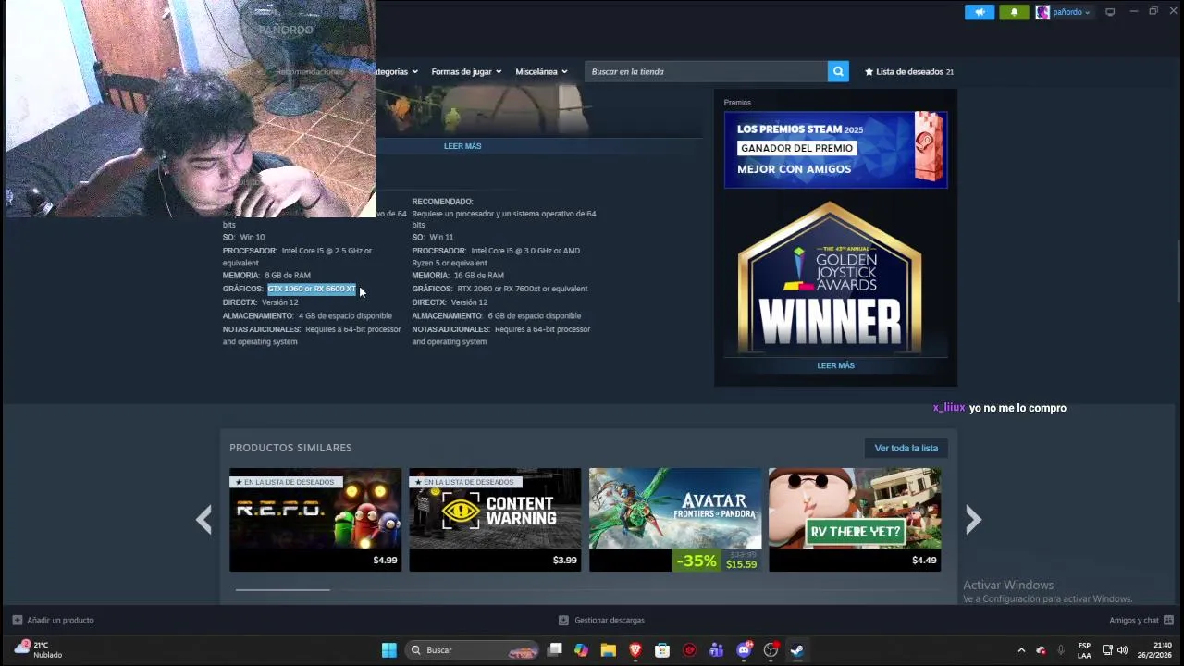
Task: Click the $4.49 price on RV There Yet?
Action: click(924, 560)
